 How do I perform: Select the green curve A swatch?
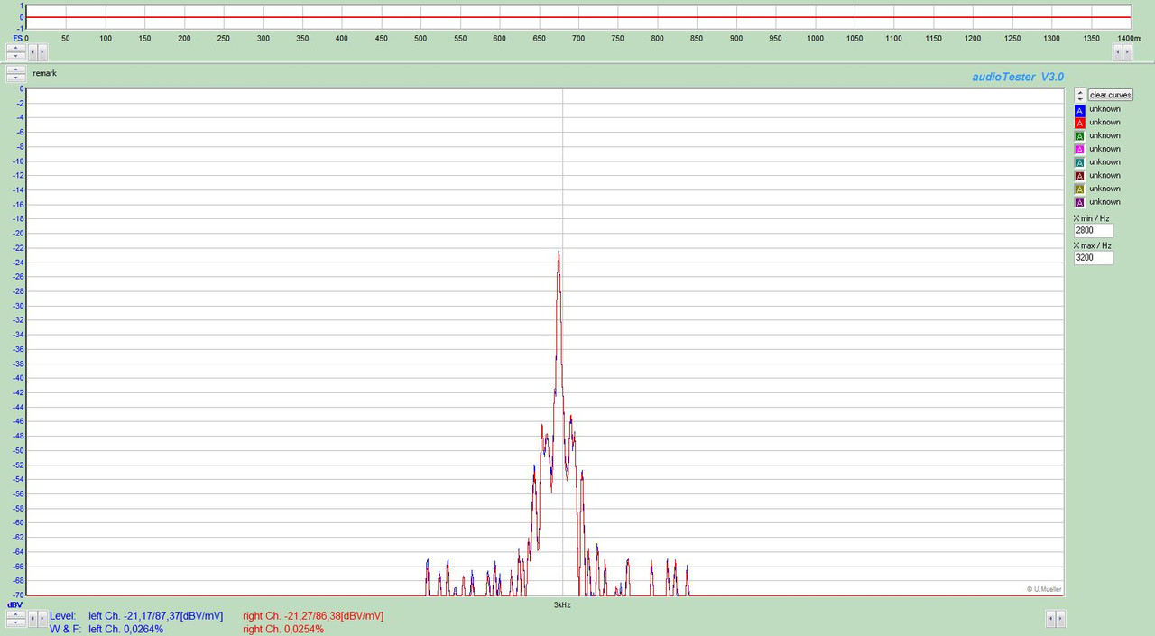[x=1079, y=136]
